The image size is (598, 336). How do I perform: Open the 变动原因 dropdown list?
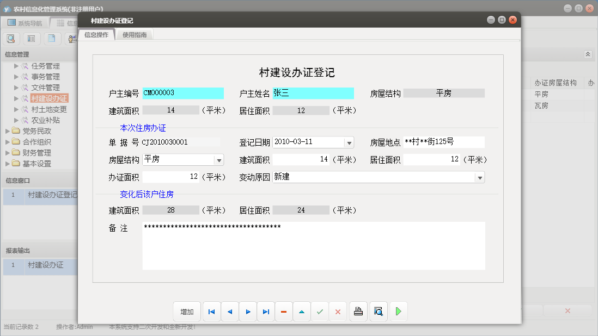click(x=480, y=177)
